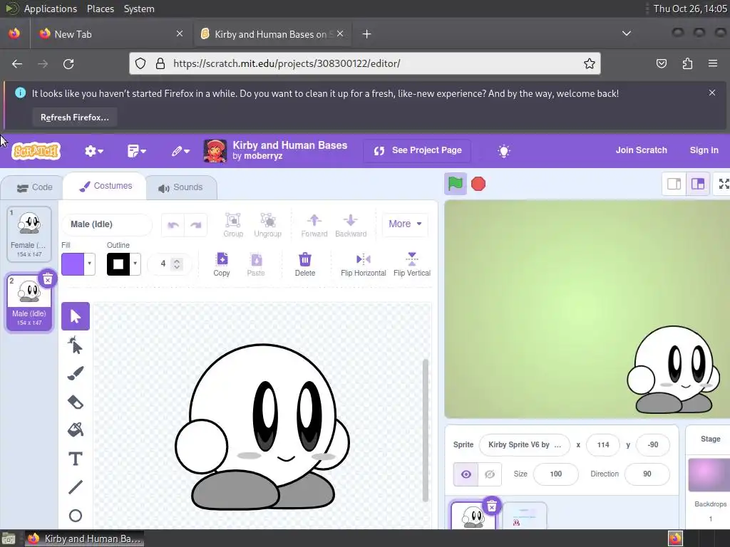Click the Paste icon
Viewport: 730px width, 547px height.
tap(256, 264)
